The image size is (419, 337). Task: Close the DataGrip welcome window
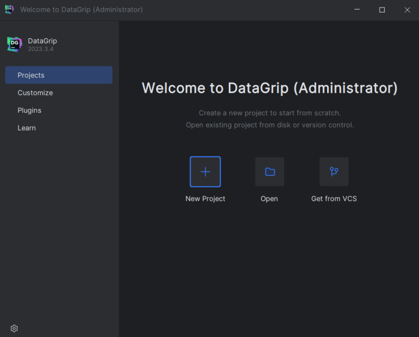click(407, 10)
